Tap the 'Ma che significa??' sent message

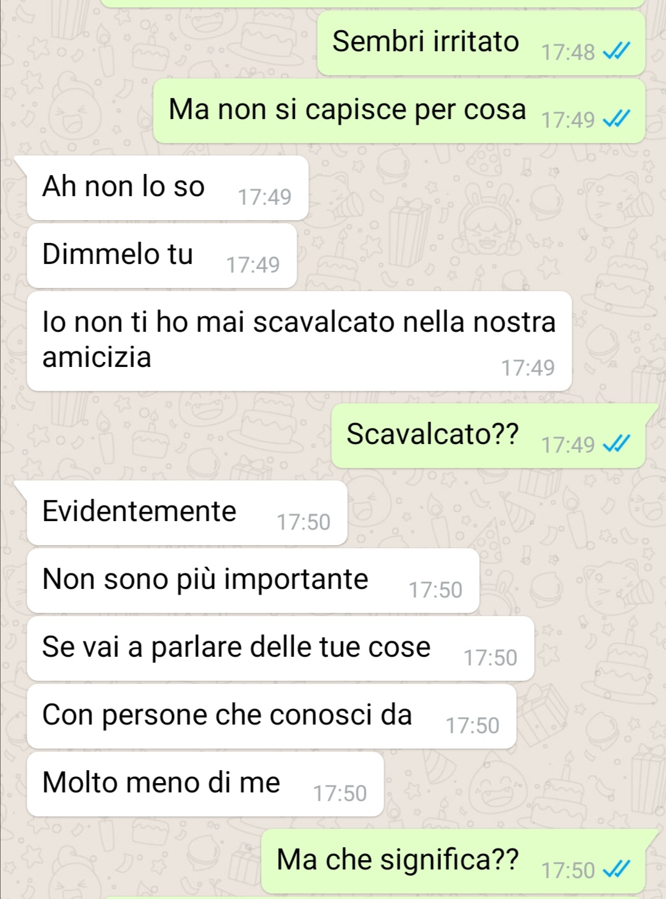pyautogui.click(x=453, y=861)
